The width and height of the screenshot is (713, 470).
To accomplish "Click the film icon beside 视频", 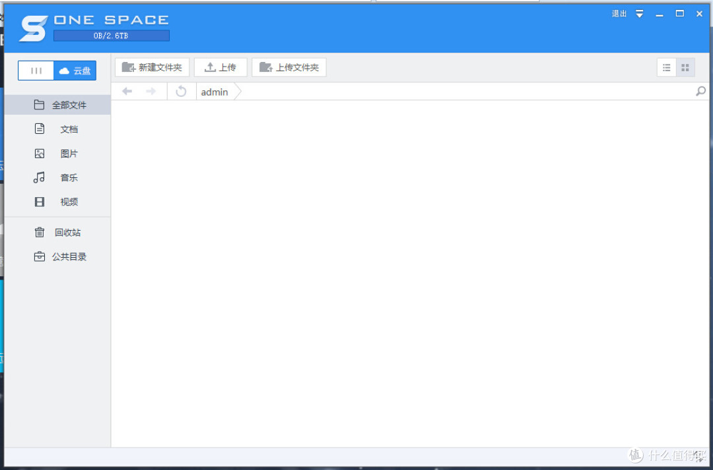I will click(40, 202).
